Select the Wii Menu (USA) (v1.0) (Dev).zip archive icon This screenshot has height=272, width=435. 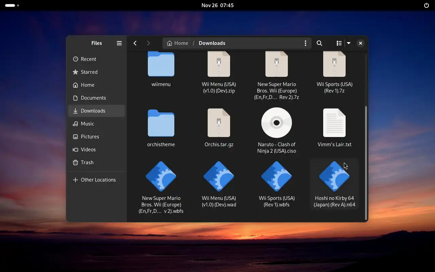pos(219,64)
